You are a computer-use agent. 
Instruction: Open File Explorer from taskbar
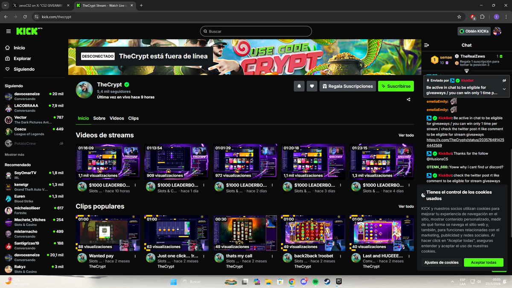click(x=268, y=282)
